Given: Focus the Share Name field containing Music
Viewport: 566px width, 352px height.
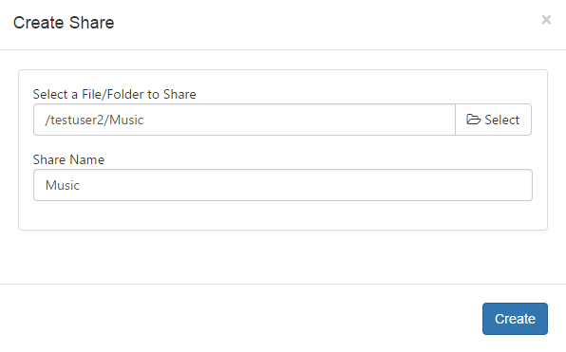Looking at the screenshot, I should 283,185.
